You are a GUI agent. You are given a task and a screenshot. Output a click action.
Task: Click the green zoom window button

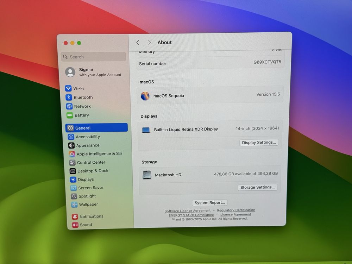pyautogui.click(x=79, y=43)
